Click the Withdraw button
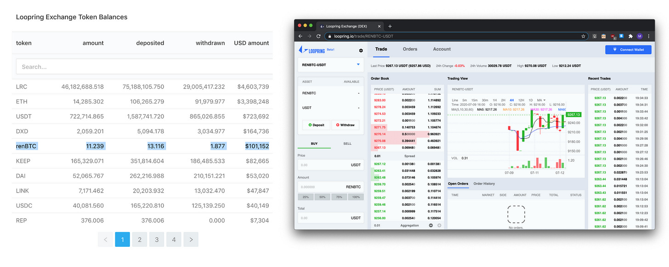Viewport: 669px width, 267px height. (x=345, y=125)
